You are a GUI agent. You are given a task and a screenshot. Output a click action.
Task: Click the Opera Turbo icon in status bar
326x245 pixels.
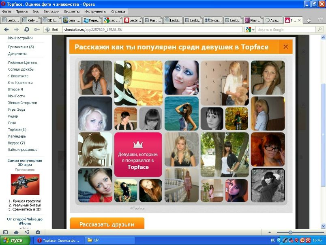38,232
